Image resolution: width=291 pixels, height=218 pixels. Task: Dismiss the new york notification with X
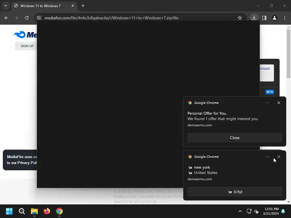coord(279,157)
